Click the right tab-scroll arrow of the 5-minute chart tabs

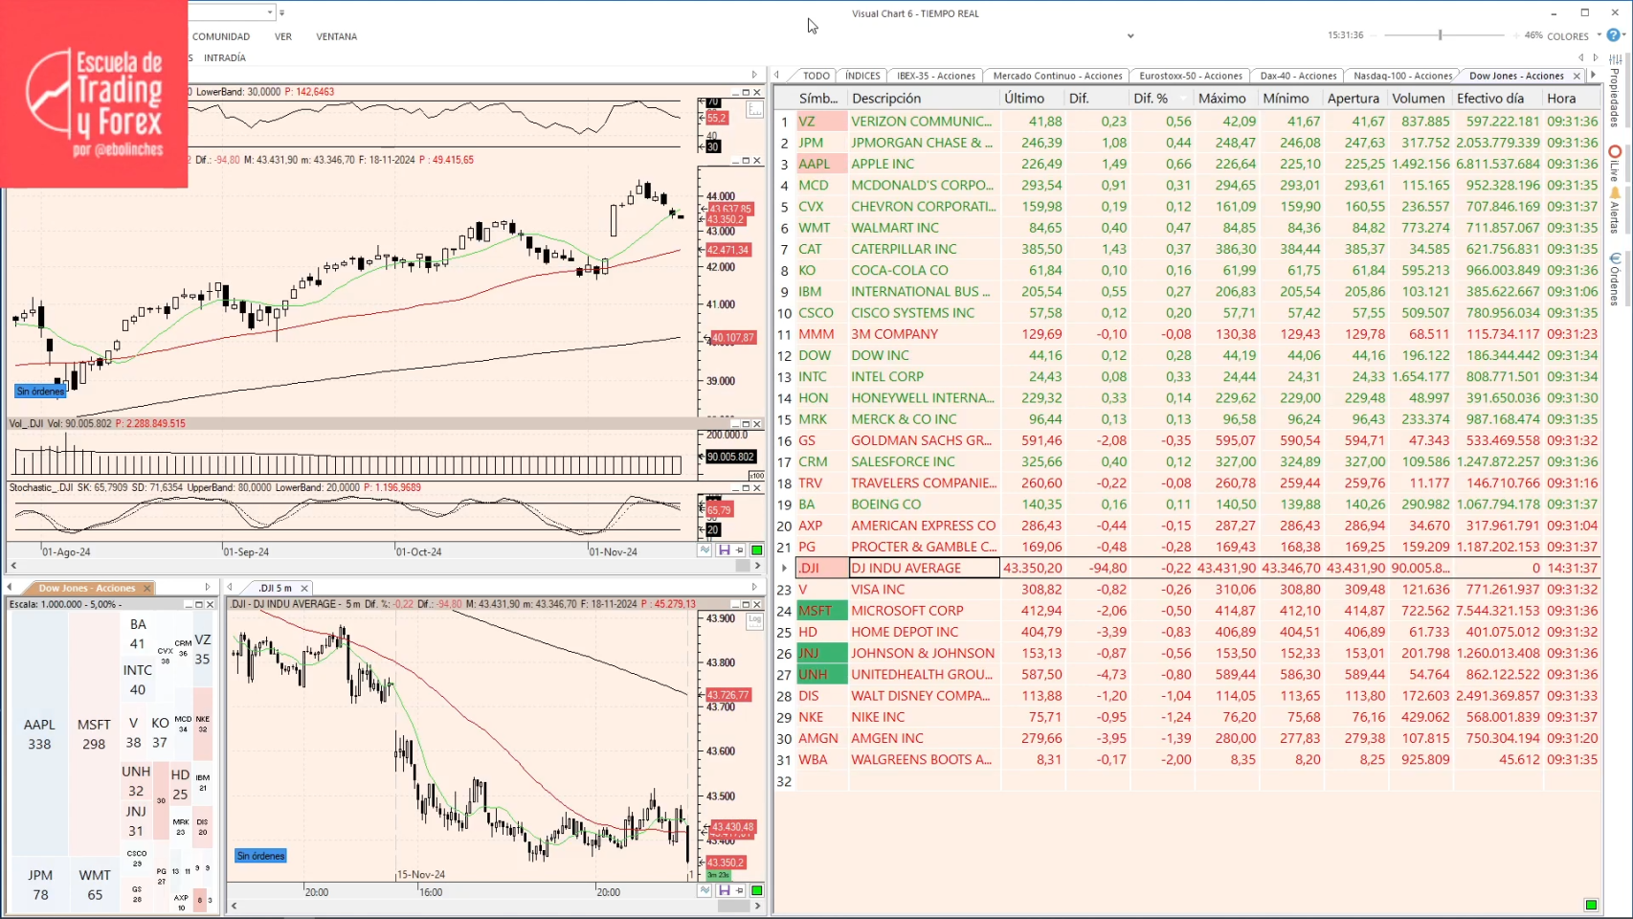pos(754,588)
